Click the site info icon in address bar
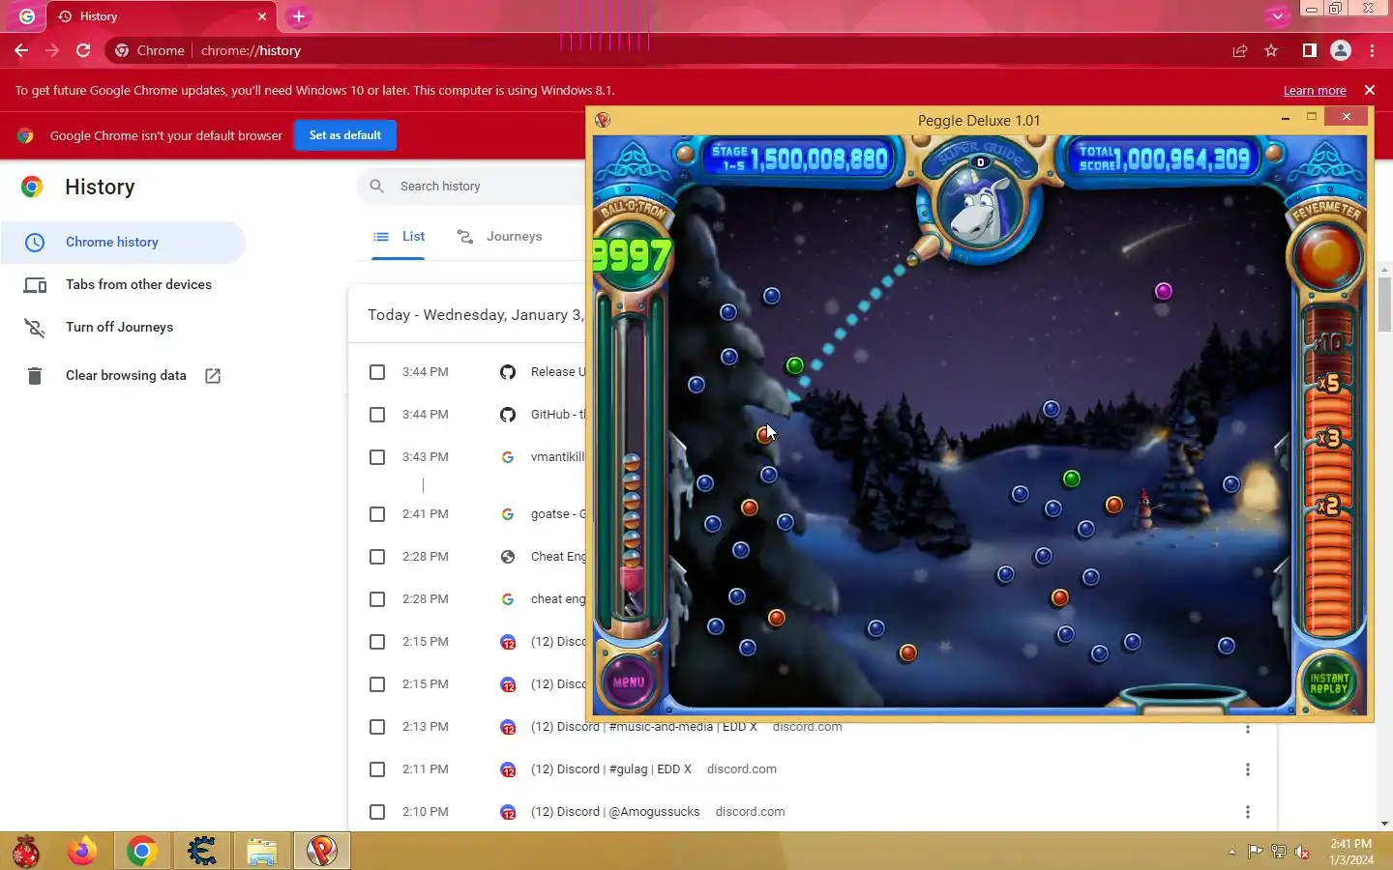Viewport: 1393px width, 870px height. [122, 50]
